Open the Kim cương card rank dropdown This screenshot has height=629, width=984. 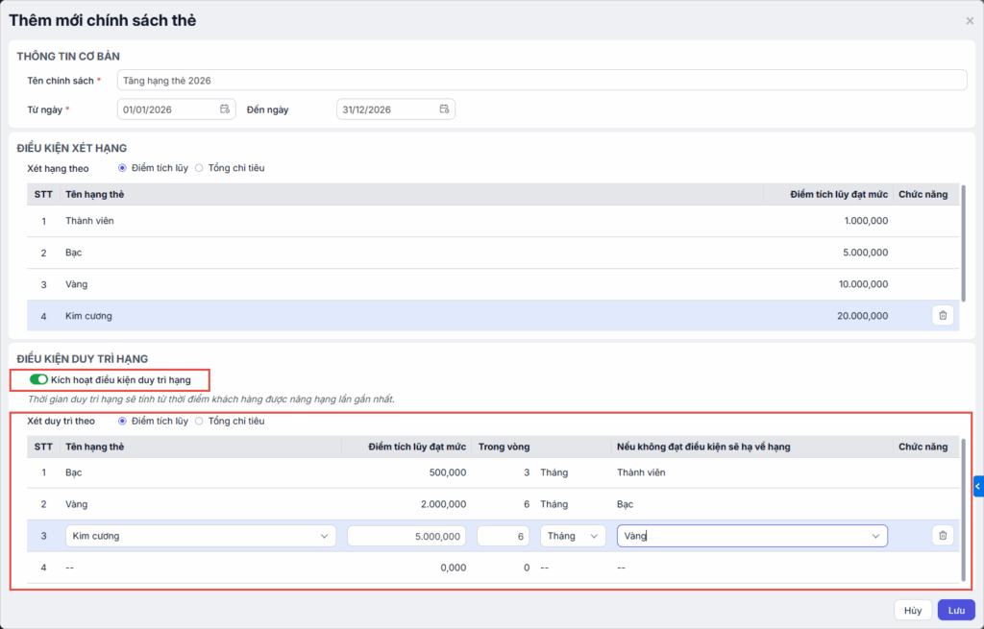point(201,536)
